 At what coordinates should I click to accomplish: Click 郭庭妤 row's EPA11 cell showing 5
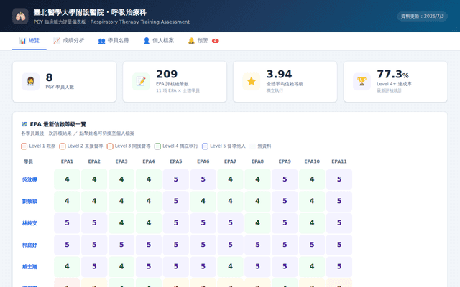339,245
